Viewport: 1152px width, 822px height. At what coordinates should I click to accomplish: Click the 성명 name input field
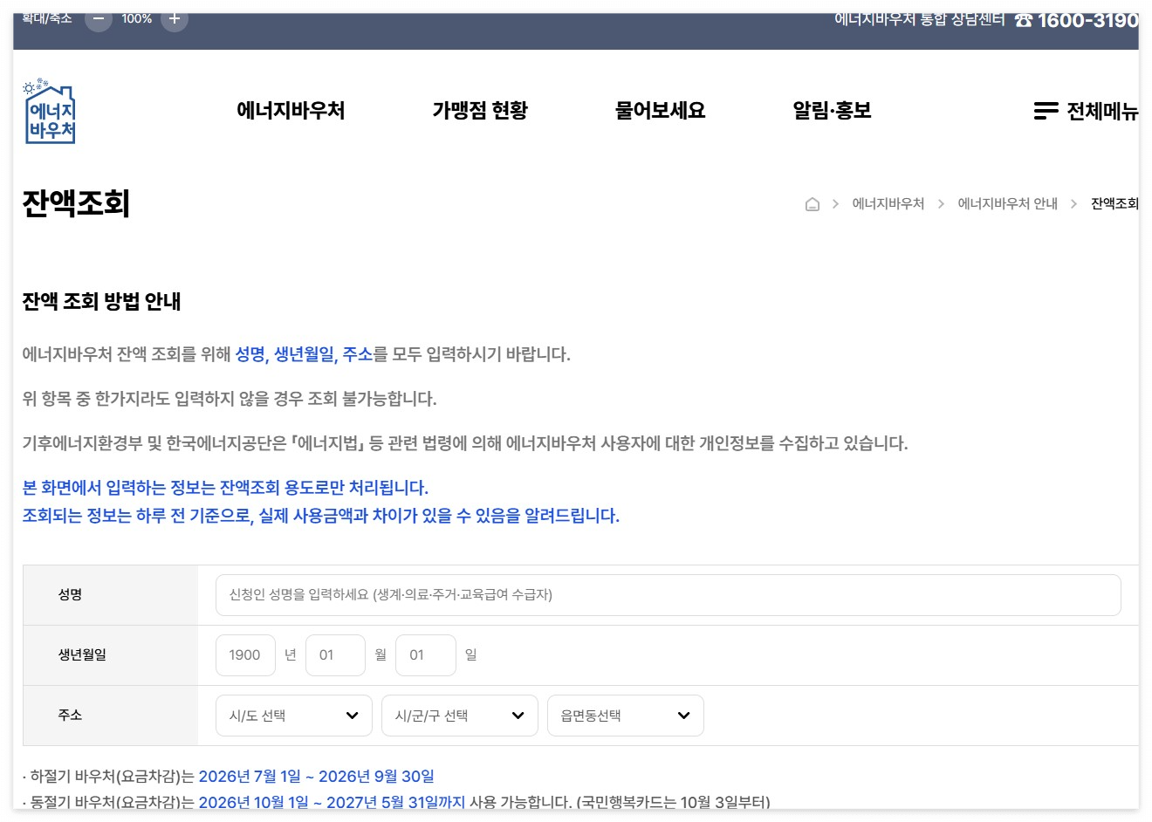(x=669, y=595)
